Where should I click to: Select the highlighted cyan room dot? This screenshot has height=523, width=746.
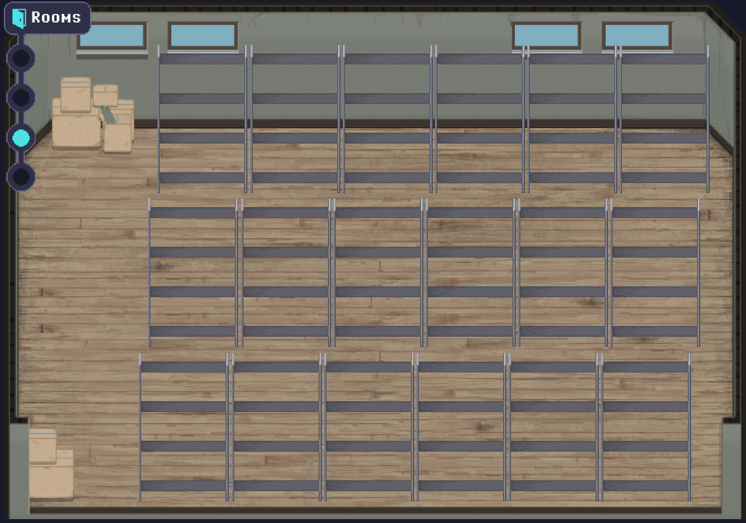pyautogui.click(x=21, y=137)
